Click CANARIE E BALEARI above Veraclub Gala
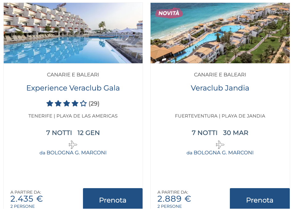 [x=73, y=75]
